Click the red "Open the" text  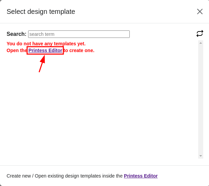17,50
